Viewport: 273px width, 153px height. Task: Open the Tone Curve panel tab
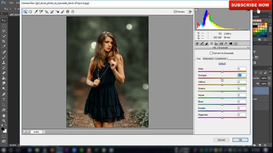(x=202, y=43)
